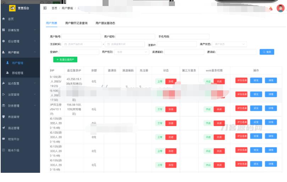The height and width of the screenshot is (182, 287).
Task: Click the home icon beside 首页 in sidebar
Action: tap(4, 19)
